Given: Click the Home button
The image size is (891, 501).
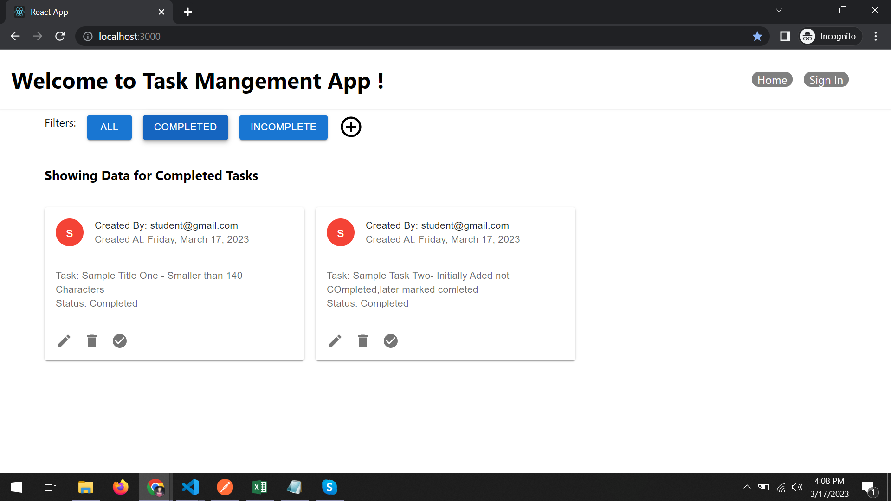Looking at the screenshot, I should point(772,79).
